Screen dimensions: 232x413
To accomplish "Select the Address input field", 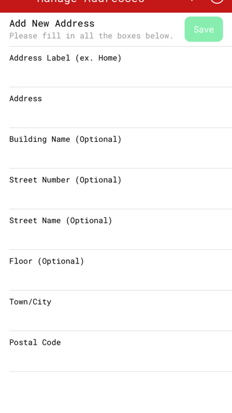I will coord(121,107).
